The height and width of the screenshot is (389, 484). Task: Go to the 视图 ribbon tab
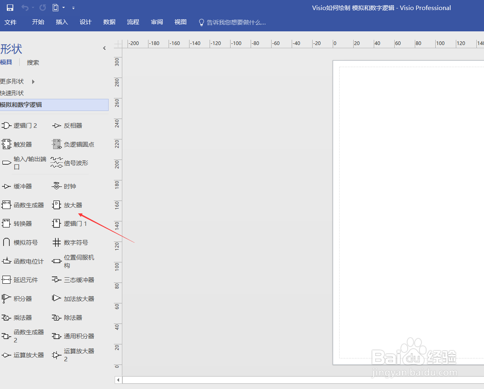[x=181, y=22]
